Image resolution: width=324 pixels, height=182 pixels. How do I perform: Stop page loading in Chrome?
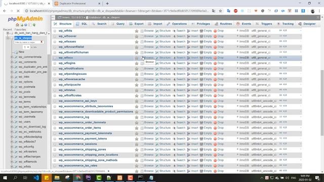pyautogui.click(x=18, y=11)
